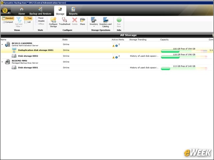Open storage trending text for Disk storage 0001
The height and width of the screenshot is (160, 214).
pyautogui.click(x=144, y=67)
